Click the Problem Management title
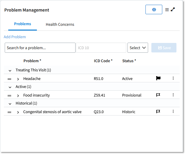 tap(27, 10)
